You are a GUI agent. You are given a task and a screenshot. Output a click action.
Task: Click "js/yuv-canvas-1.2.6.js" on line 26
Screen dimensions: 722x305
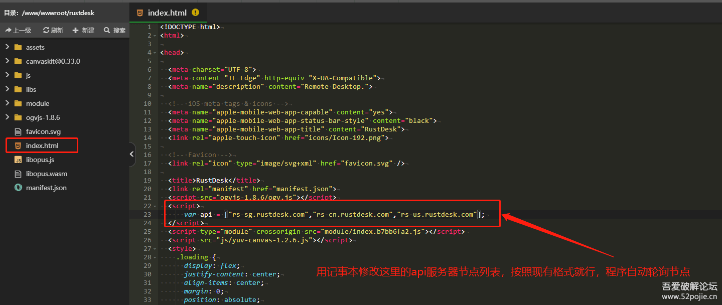pyautogui.click(x=266, y=240)
